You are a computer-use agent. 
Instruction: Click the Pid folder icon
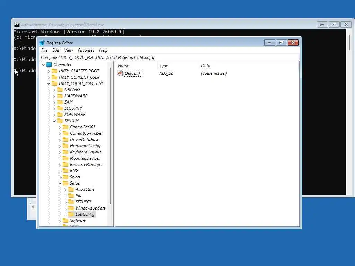coord(71,195)
